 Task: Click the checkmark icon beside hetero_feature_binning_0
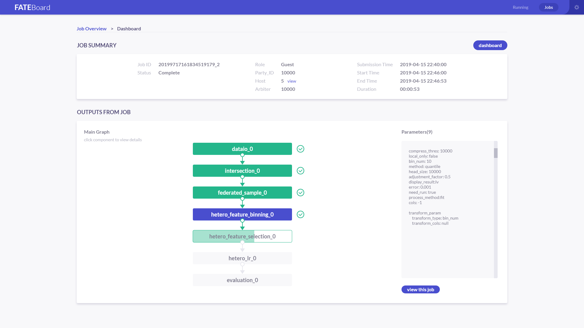tap(301, 214)
